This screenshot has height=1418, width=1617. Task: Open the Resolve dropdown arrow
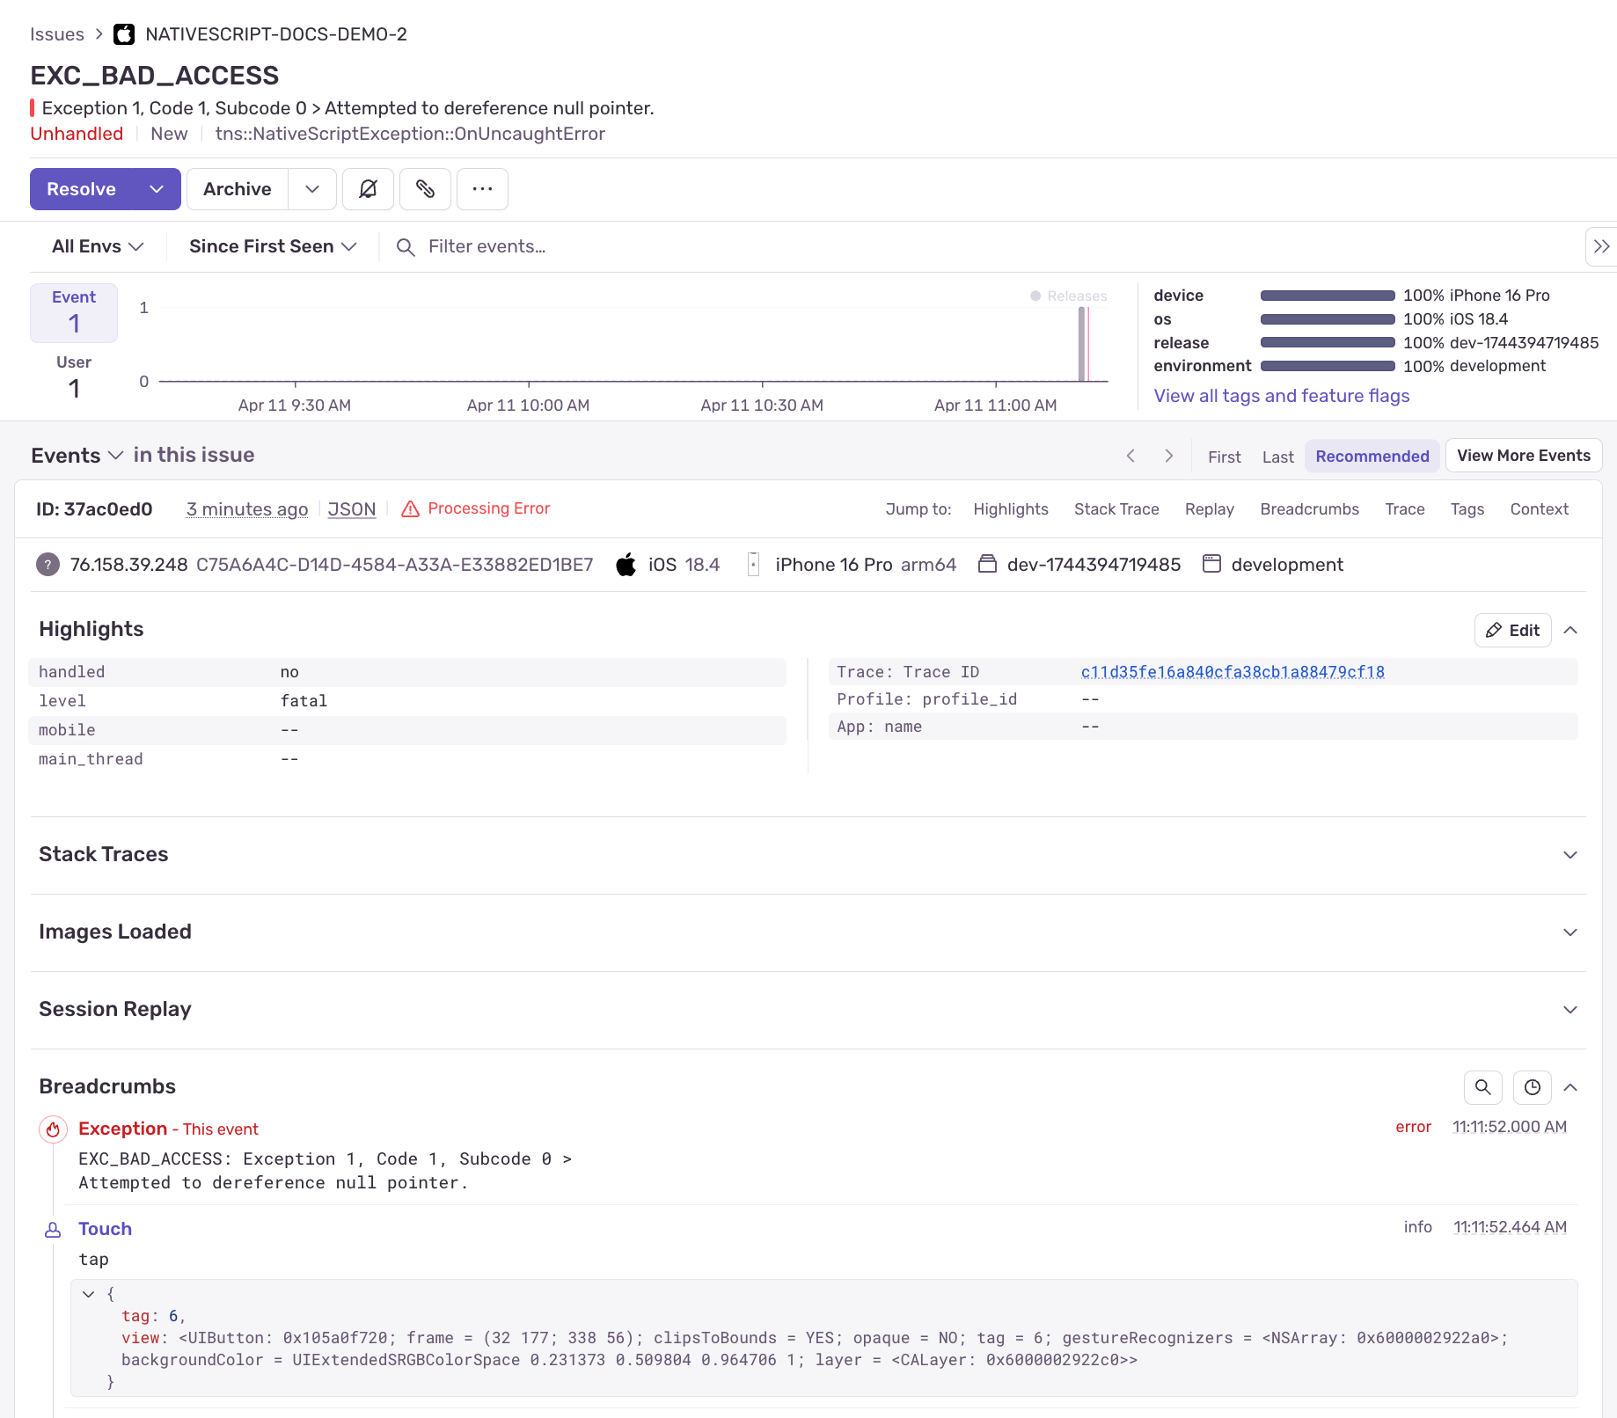(x=157, y=189)
